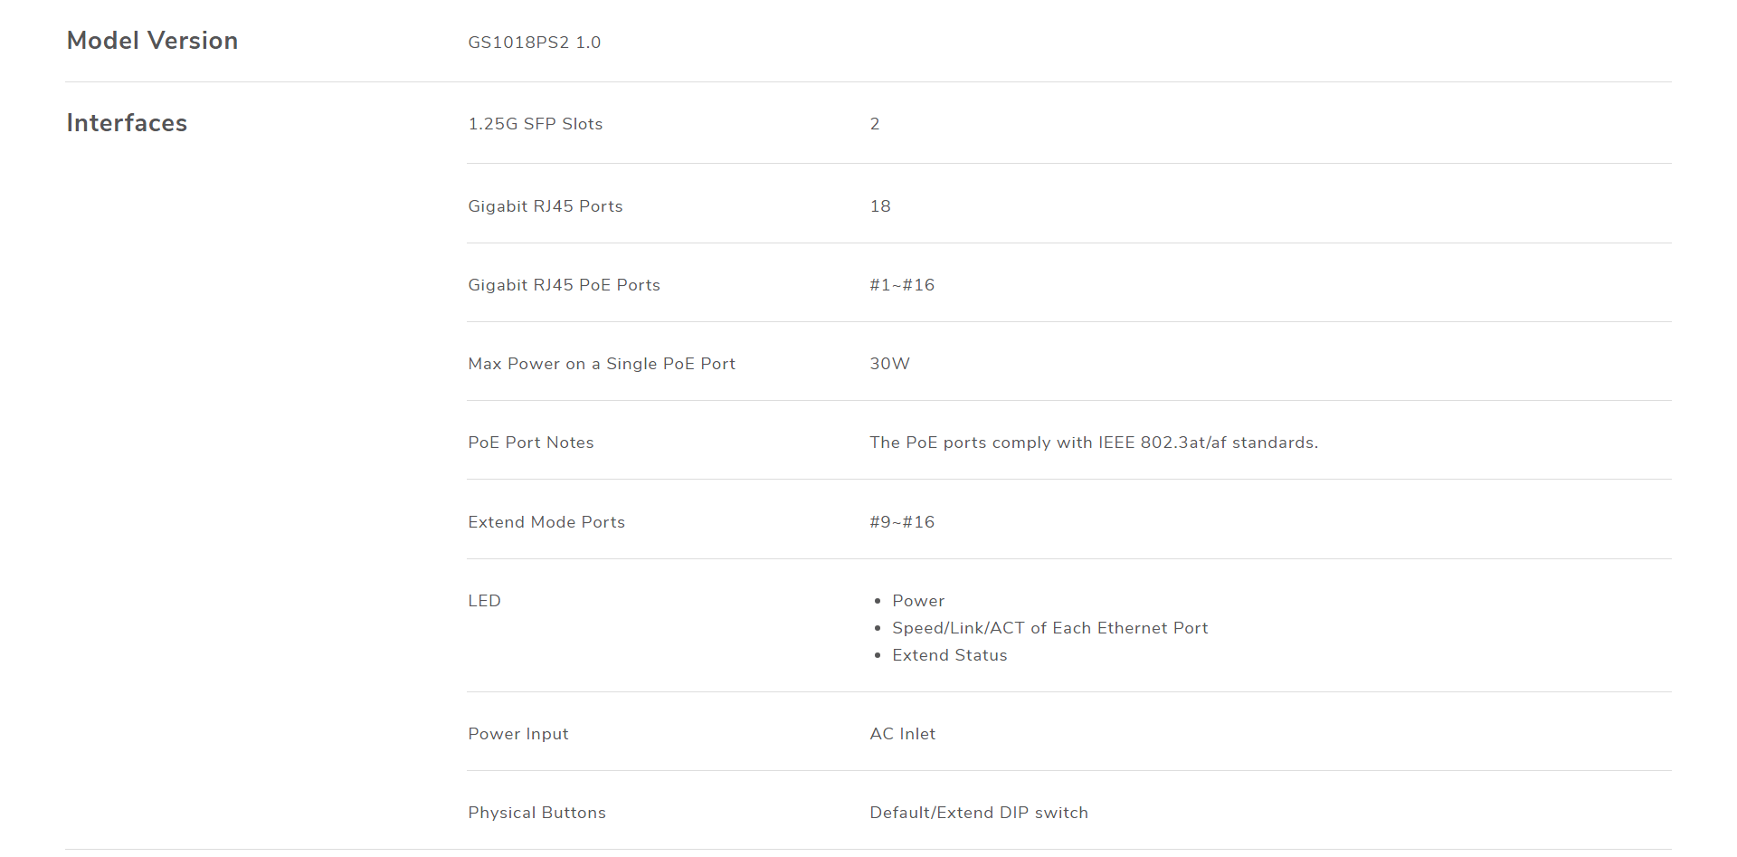The image size is (1737, 857).
Task: Click the AC Inlet value
Action: coord(903,734)
